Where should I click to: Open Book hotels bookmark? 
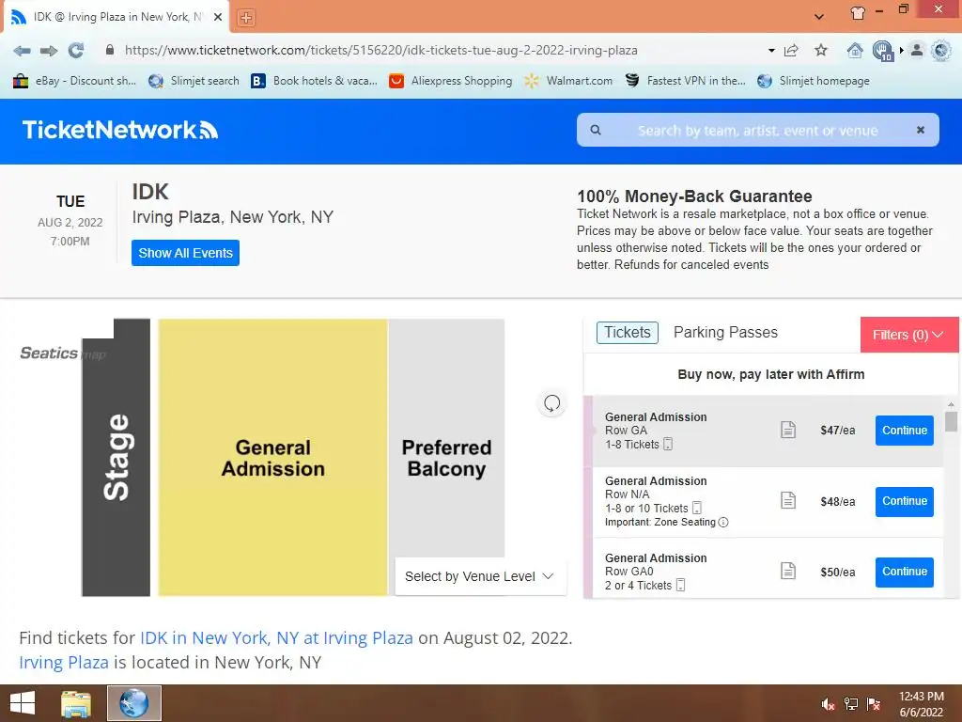[314, 81]
